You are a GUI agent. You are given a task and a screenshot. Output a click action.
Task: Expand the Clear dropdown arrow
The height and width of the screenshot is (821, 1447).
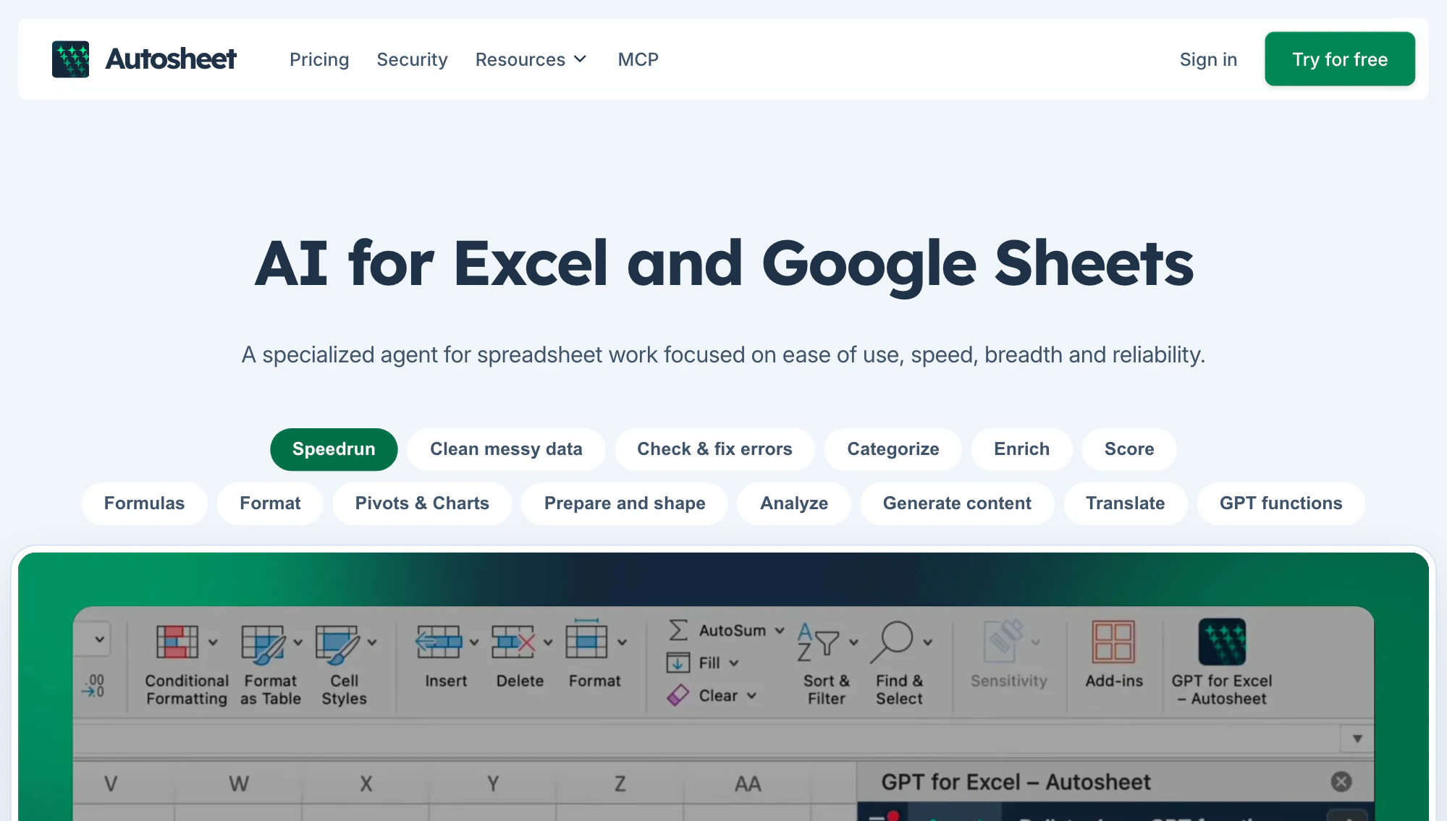(x=751, y=696)
